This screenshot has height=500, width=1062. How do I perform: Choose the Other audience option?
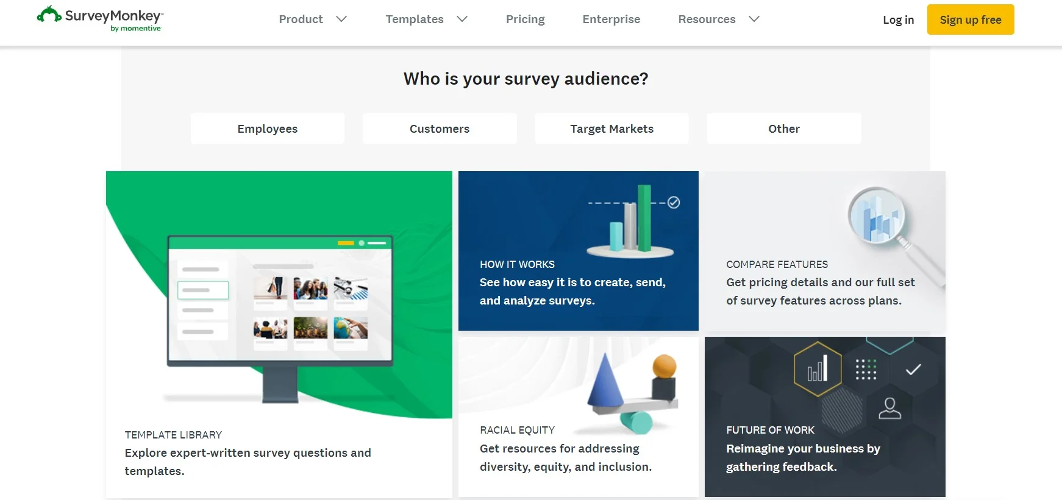tap(784, 129)
